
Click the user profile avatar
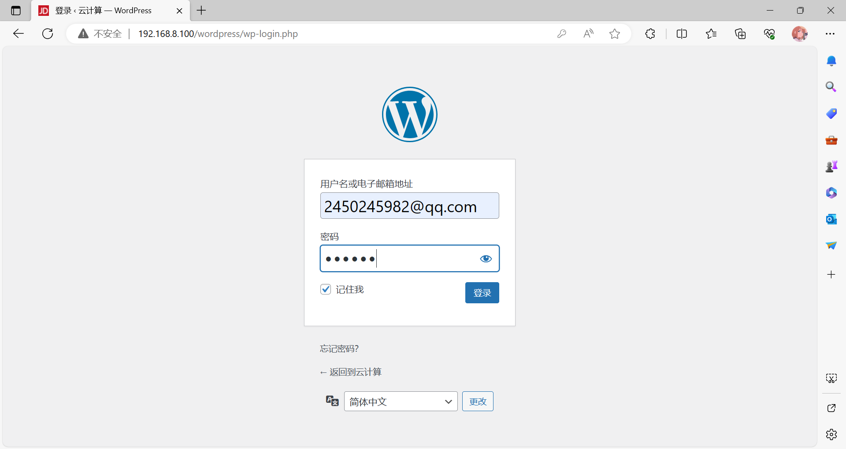tap(800, 33)
